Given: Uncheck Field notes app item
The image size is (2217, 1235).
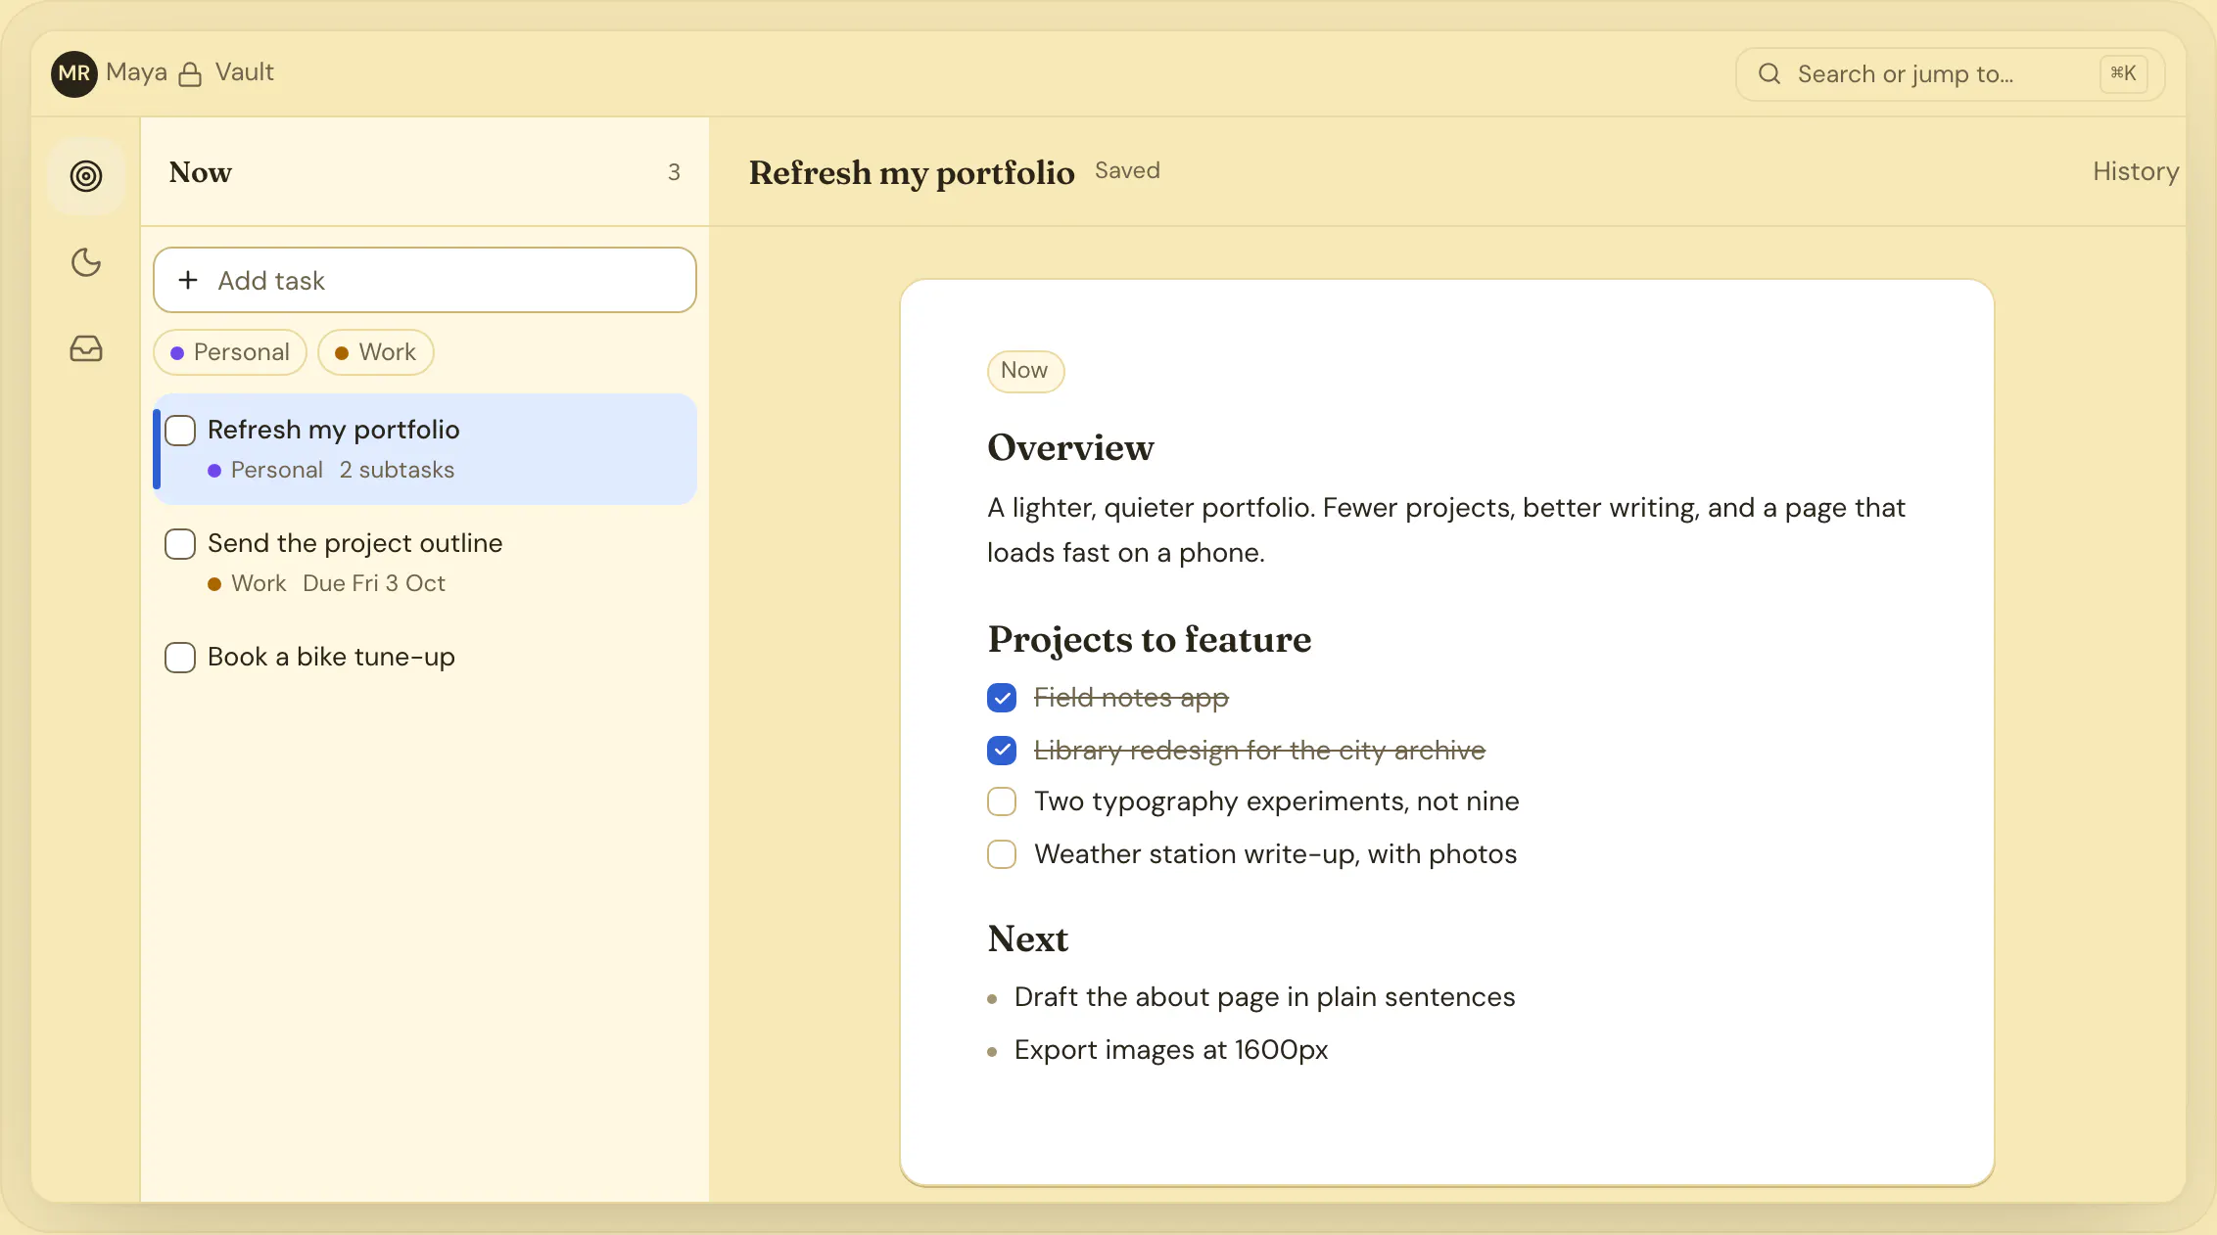Looking at the screenshot, I should click(x=1002, y=698).
